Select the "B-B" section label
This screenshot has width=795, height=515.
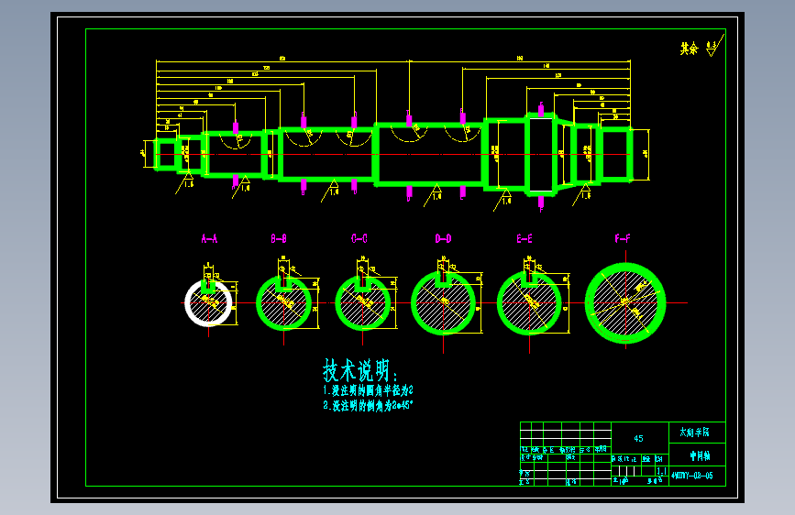(279, 239)
